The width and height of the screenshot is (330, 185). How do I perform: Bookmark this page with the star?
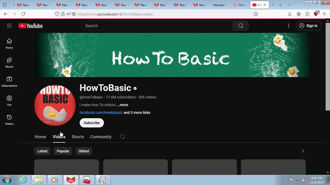pyautogui.click(x=256, y=14)
